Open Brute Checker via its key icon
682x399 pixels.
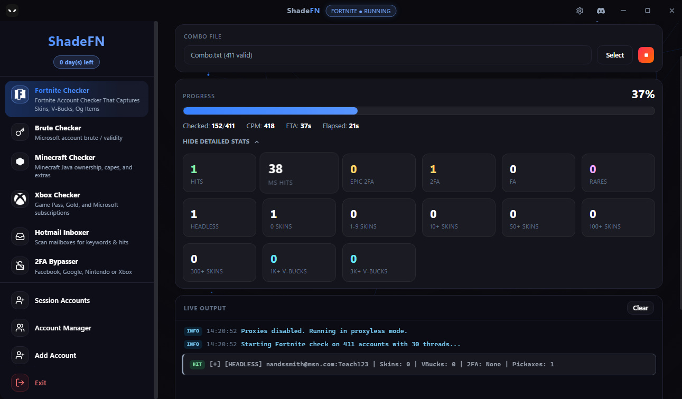(20, 132)
